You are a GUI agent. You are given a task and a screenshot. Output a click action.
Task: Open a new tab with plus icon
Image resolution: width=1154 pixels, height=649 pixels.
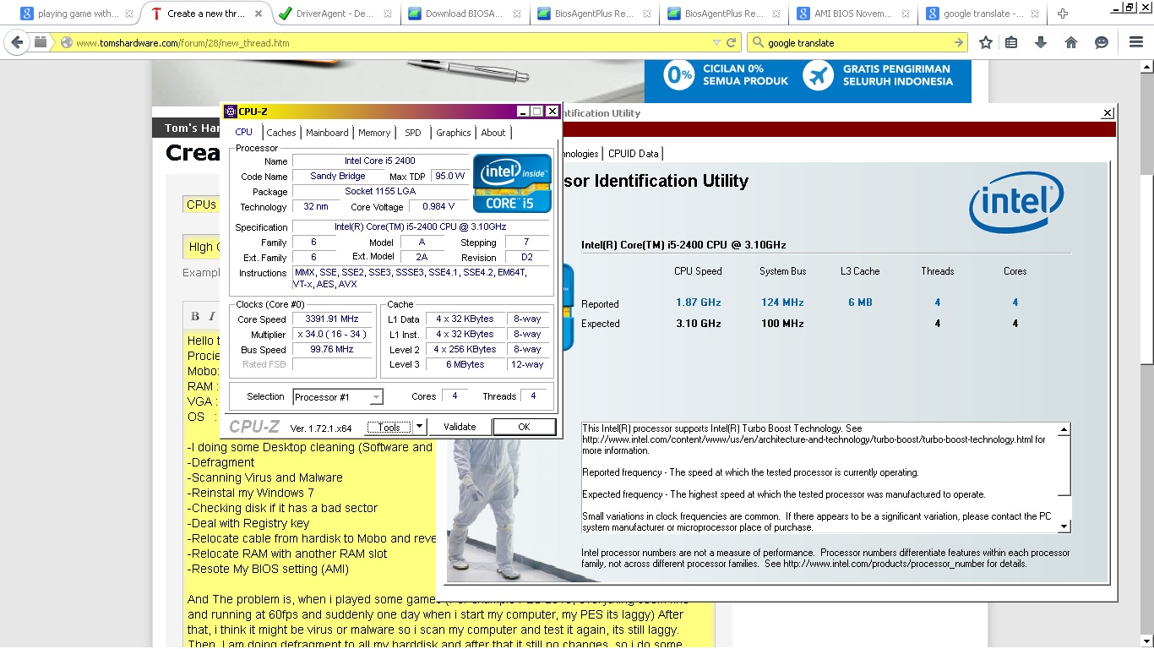pyautogui.click(x=1063, y=14)
